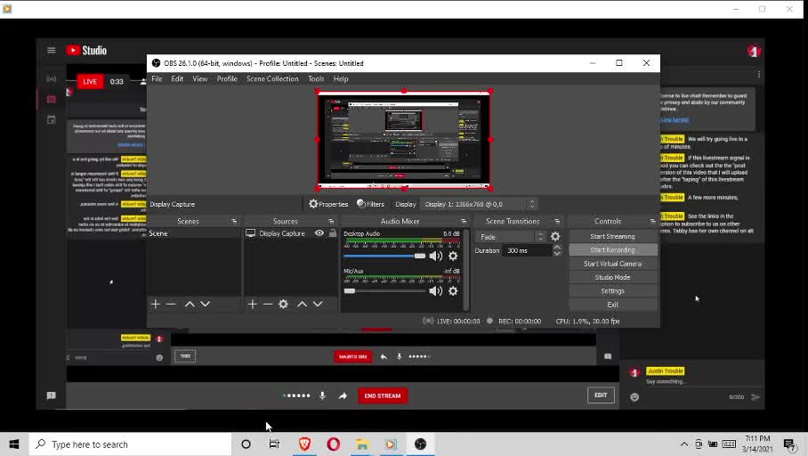Image resolution: width=808 pixels, height=456 pixels.
Task: Open File Explorer from taskbar
Action: tap(362, 444)
